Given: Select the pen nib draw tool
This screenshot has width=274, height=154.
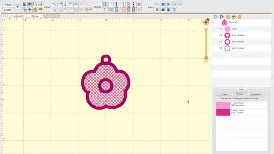Looking at the screenshot, I should click(65, 4).
